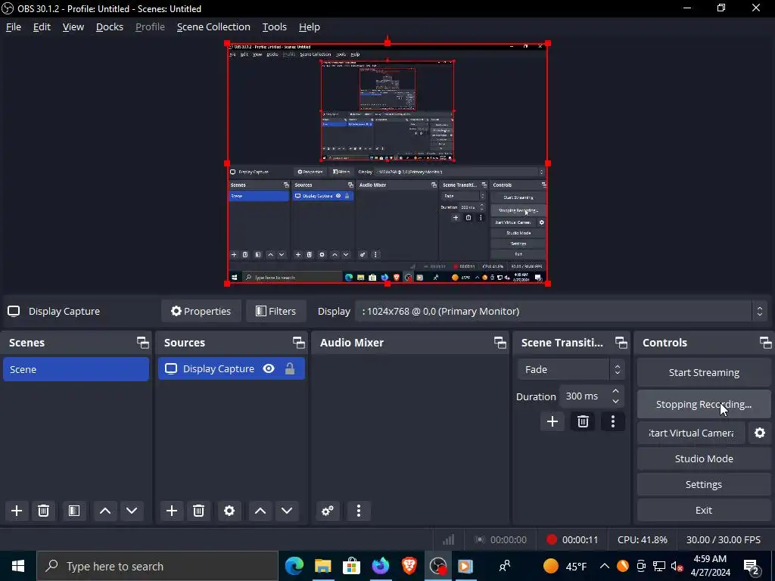
Task: Remove configurable transition with trash icon
Action: [583, 421]
